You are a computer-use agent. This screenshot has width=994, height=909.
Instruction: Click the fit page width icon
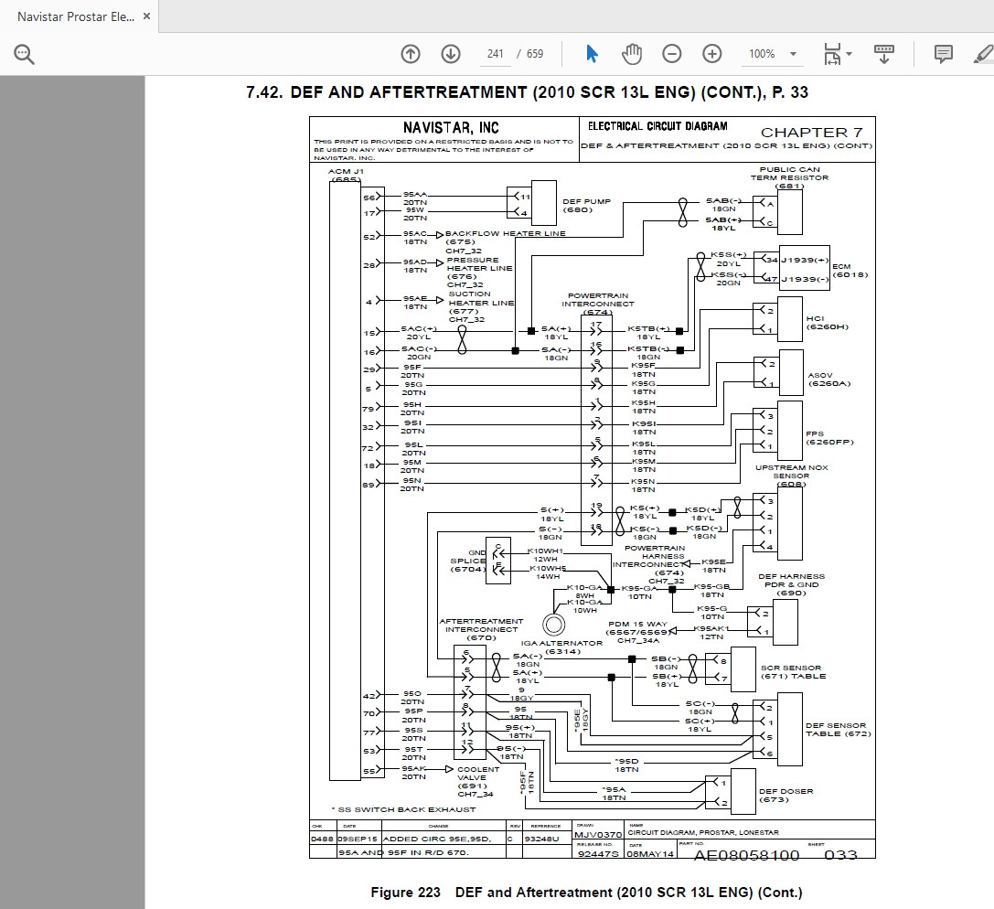[832, 54]
